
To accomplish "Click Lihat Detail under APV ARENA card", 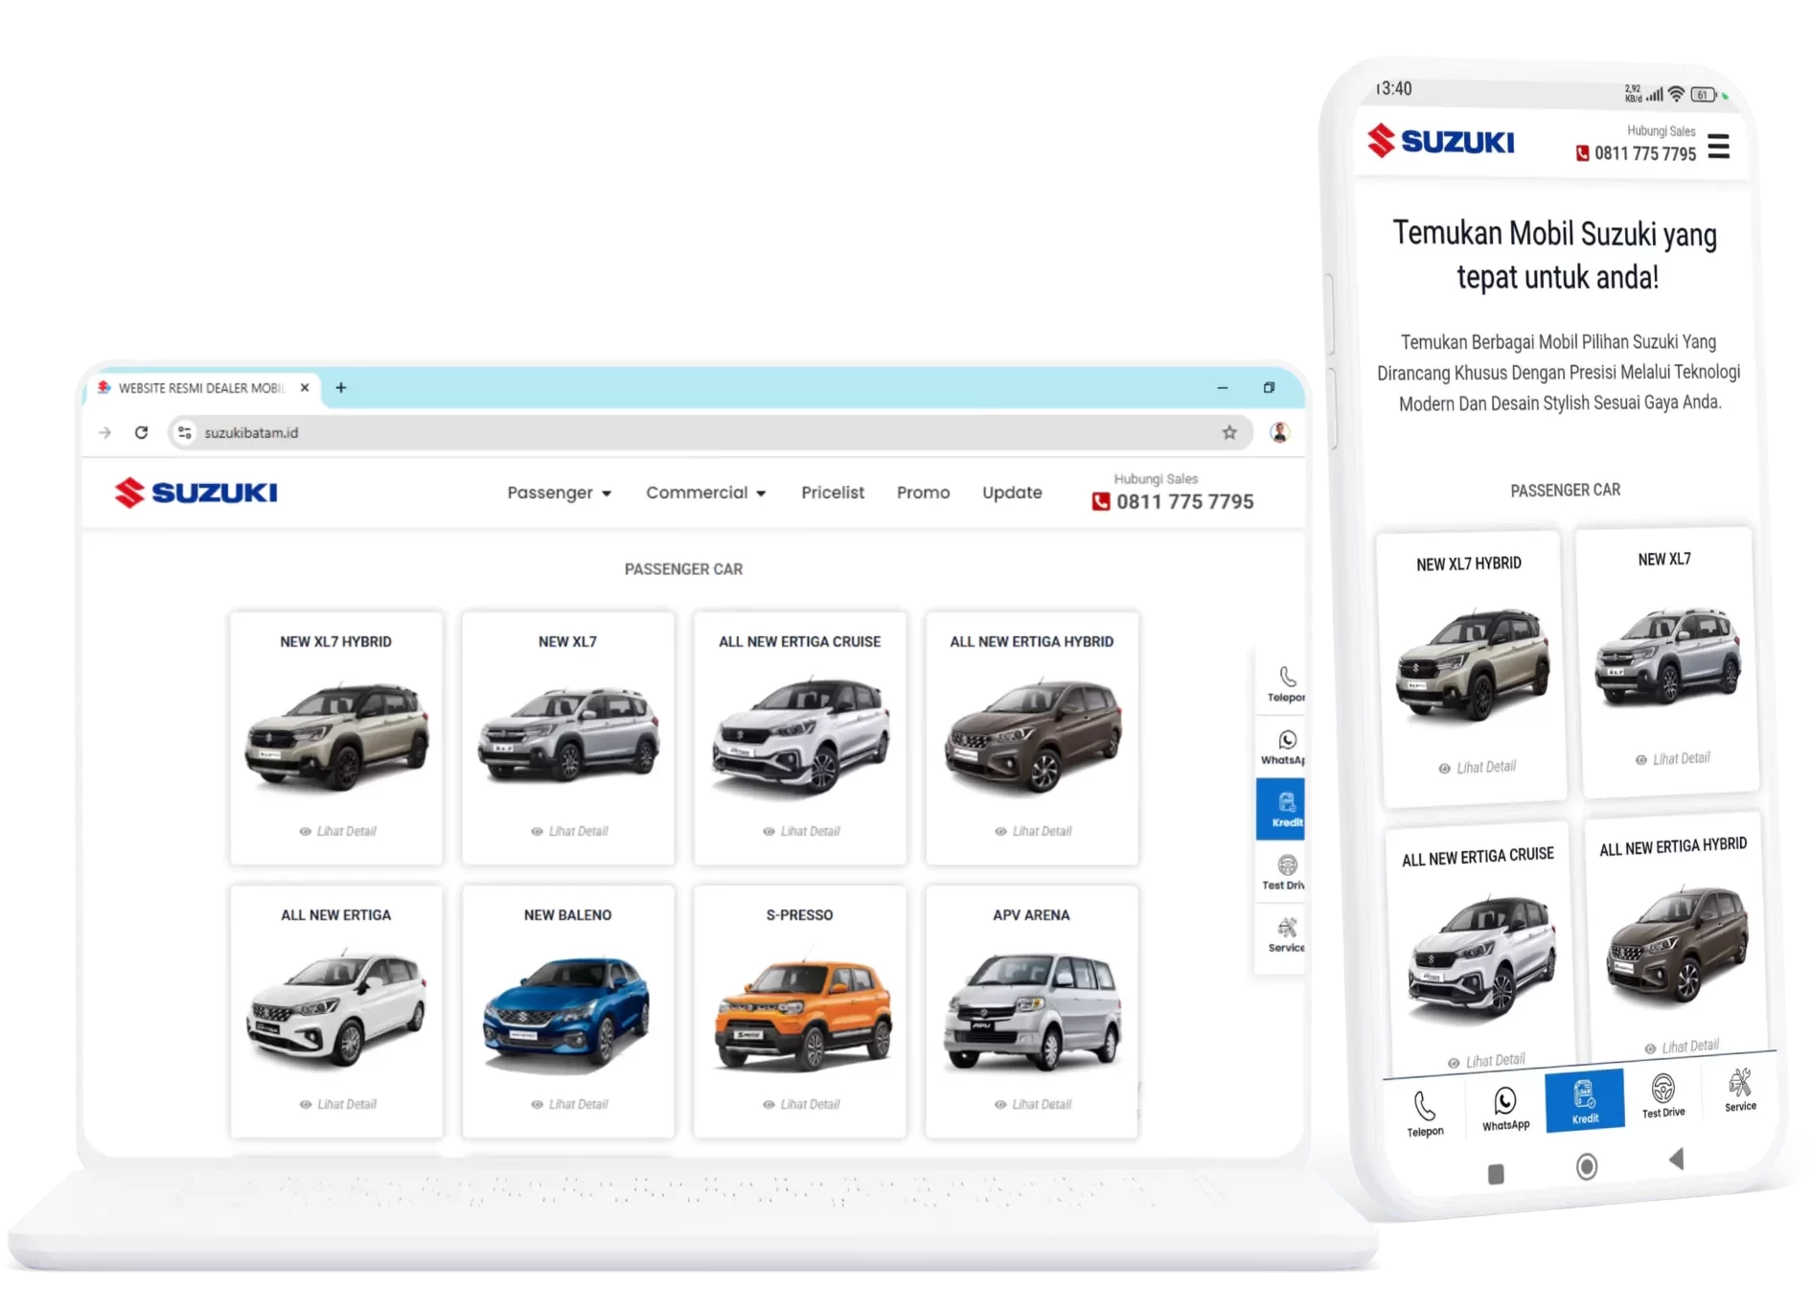I will [x=1033, y=1104].
